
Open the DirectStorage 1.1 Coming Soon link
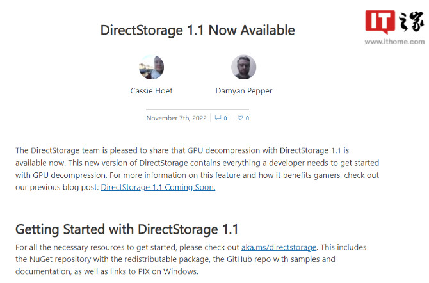pos(158,187)
